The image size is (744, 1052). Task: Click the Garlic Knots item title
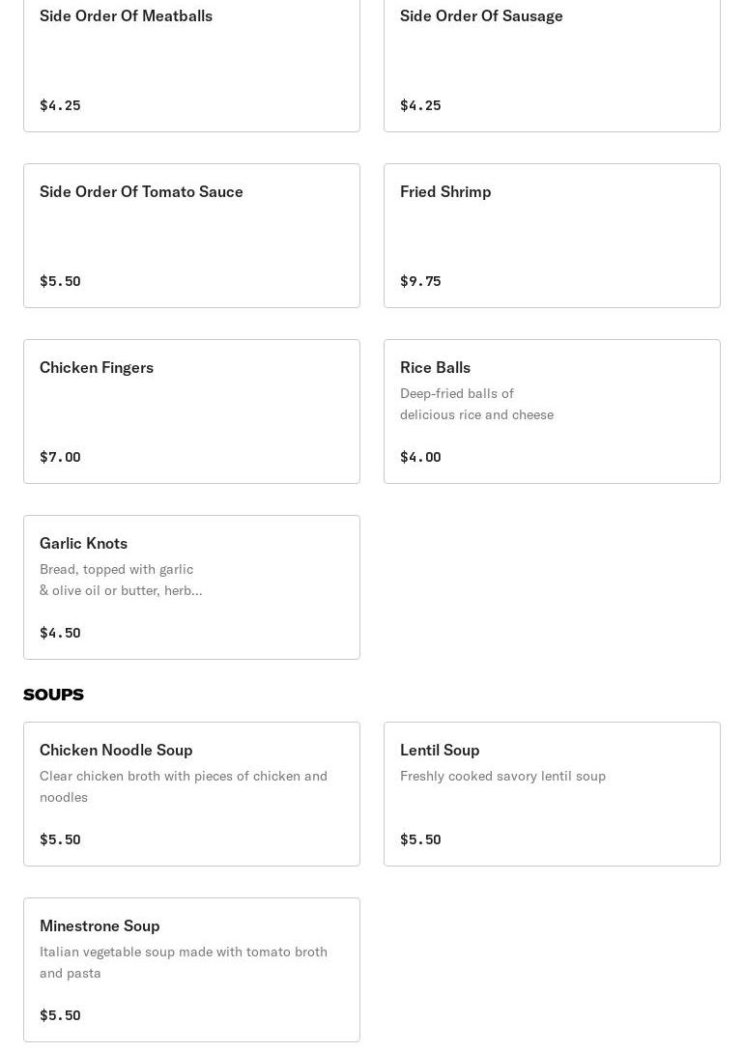click(x=83, y=543)
